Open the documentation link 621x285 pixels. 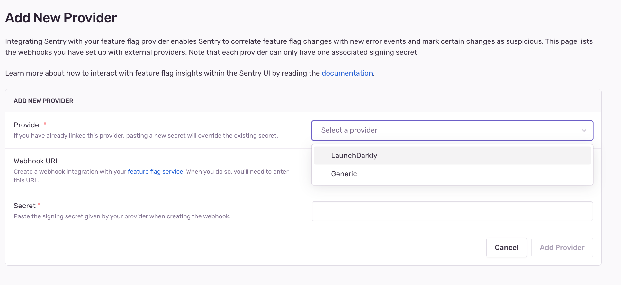click(347, 73)
